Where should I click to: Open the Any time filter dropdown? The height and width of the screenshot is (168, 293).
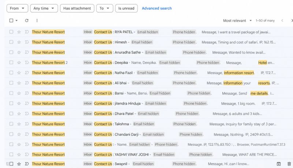(44, 8)
